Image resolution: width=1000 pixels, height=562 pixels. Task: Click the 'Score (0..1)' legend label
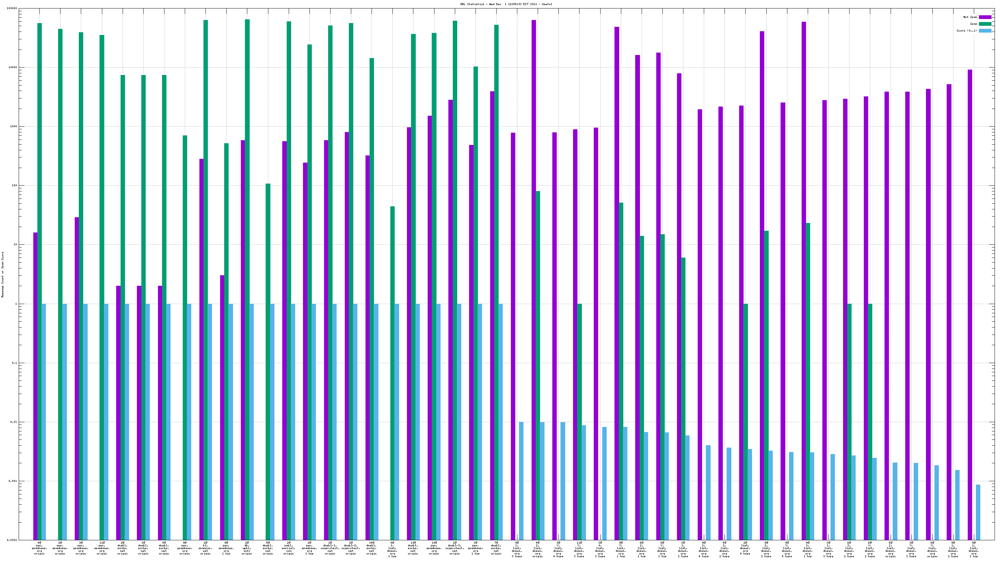coord(967,31)
